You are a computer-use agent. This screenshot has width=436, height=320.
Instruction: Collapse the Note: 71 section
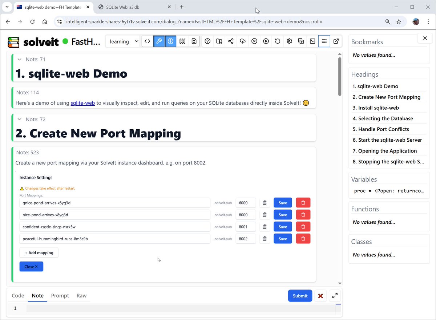(x=19, y=59)
